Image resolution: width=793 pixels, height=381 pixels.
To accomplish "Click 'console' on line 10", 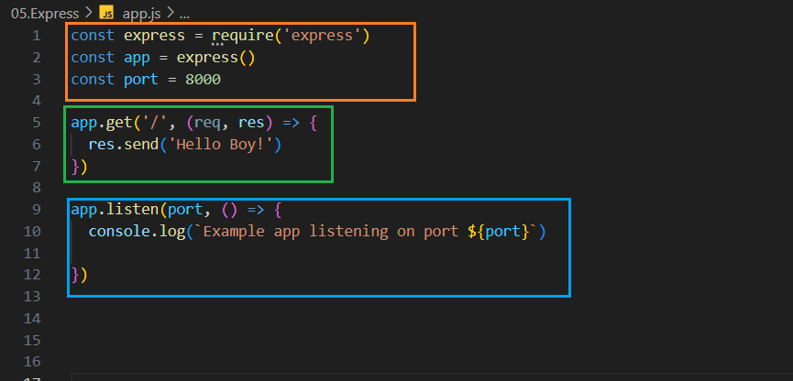I will pyautogui.click(x=119, y=232).
